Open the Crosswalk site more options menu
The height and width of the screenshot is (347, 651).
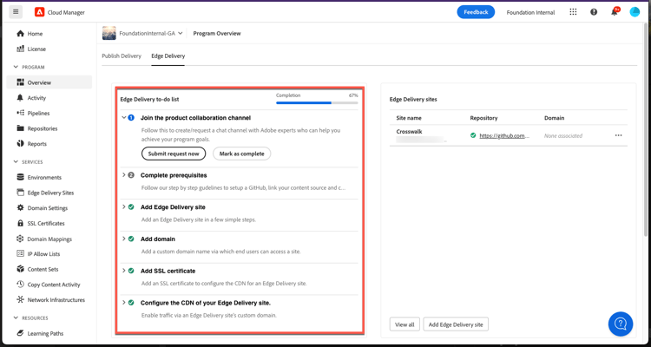coord(618,135)
